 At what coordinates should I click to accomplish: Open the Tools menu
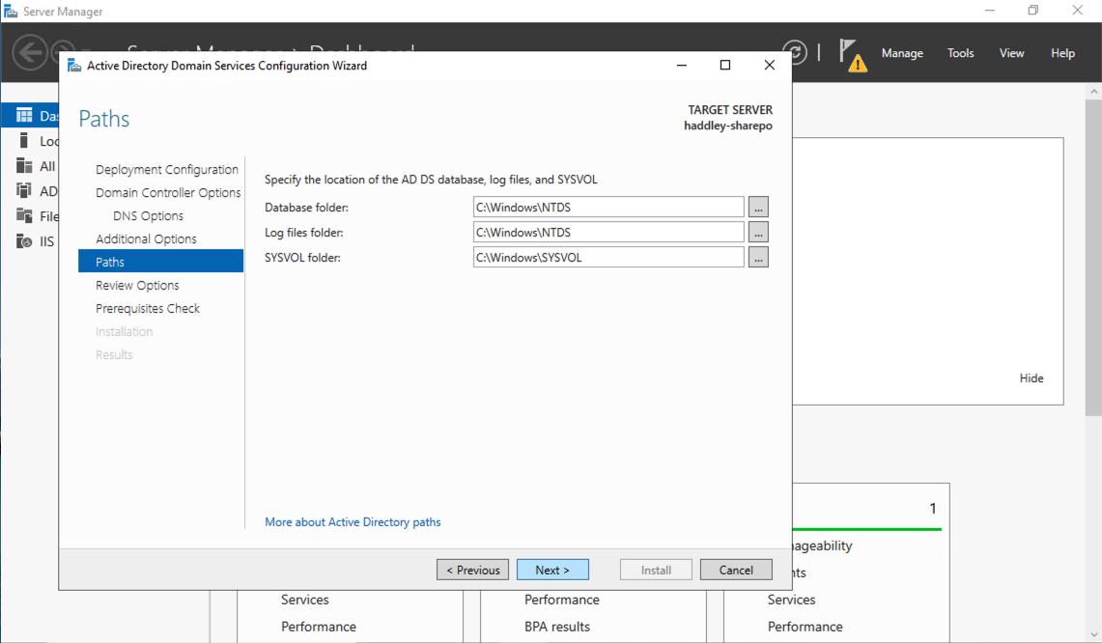960,53
